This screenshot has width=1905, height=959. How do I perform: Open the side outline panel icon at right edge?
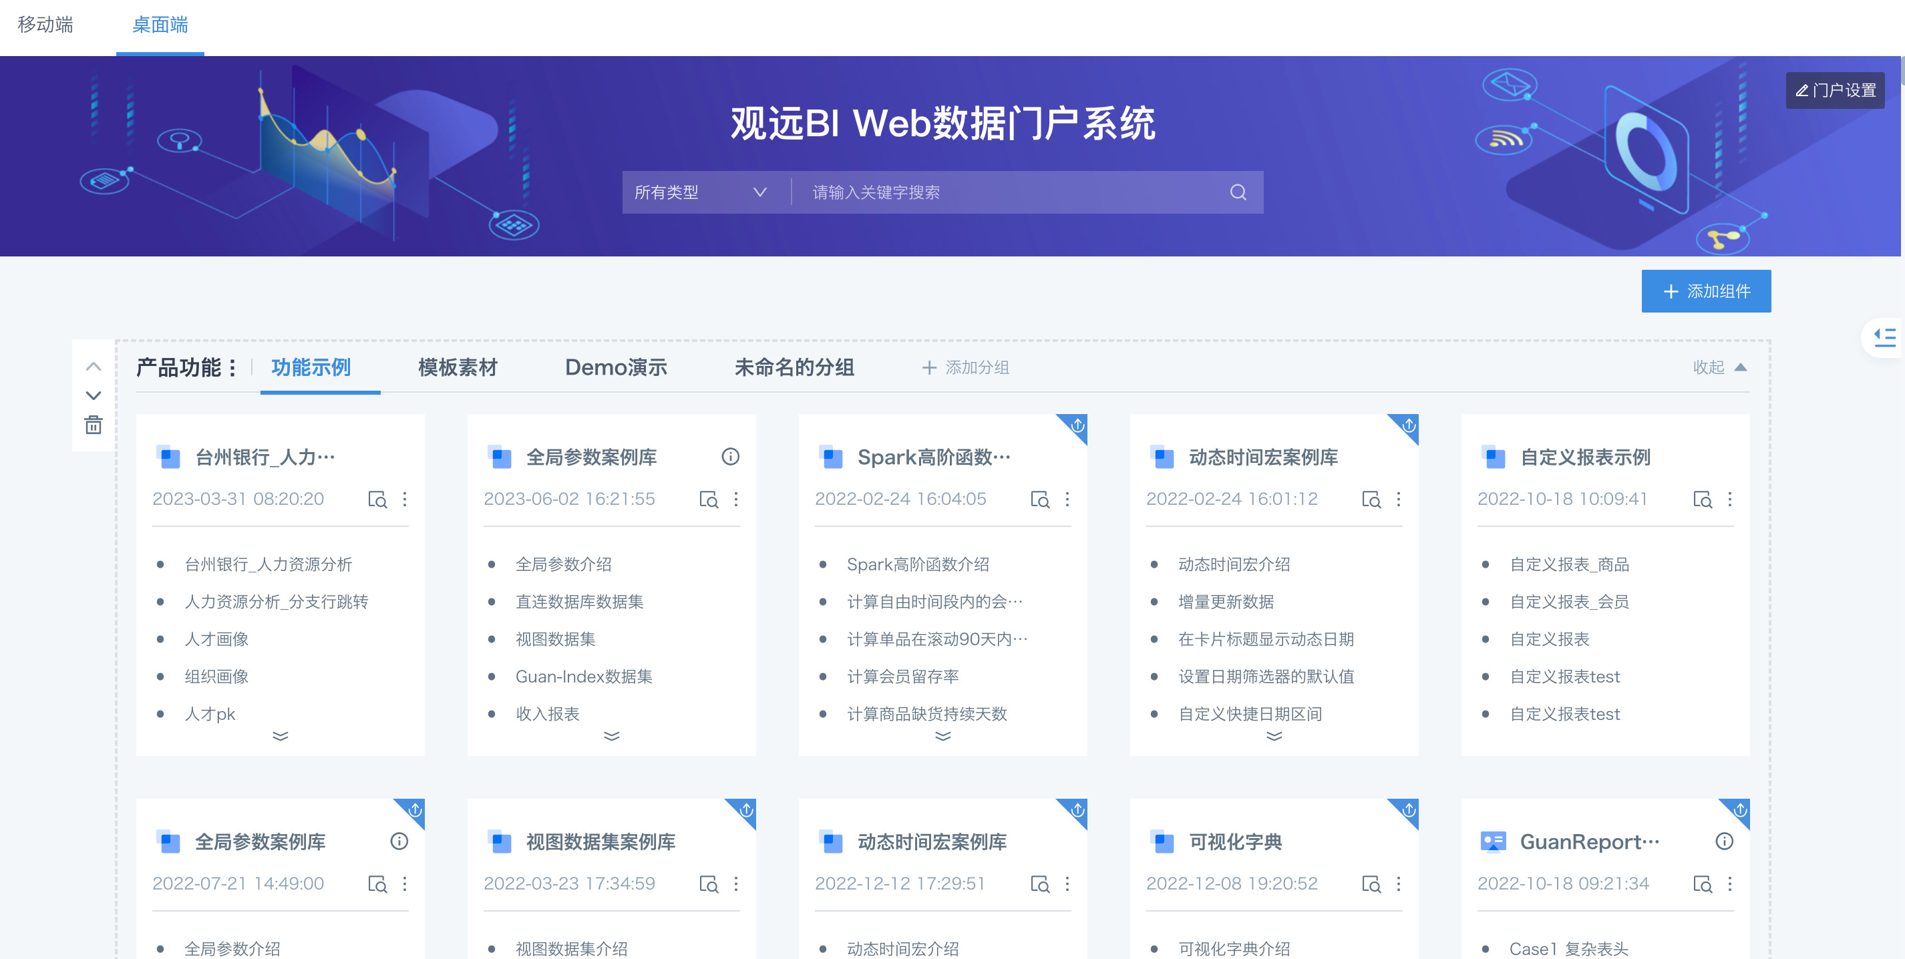(1884, 337)
